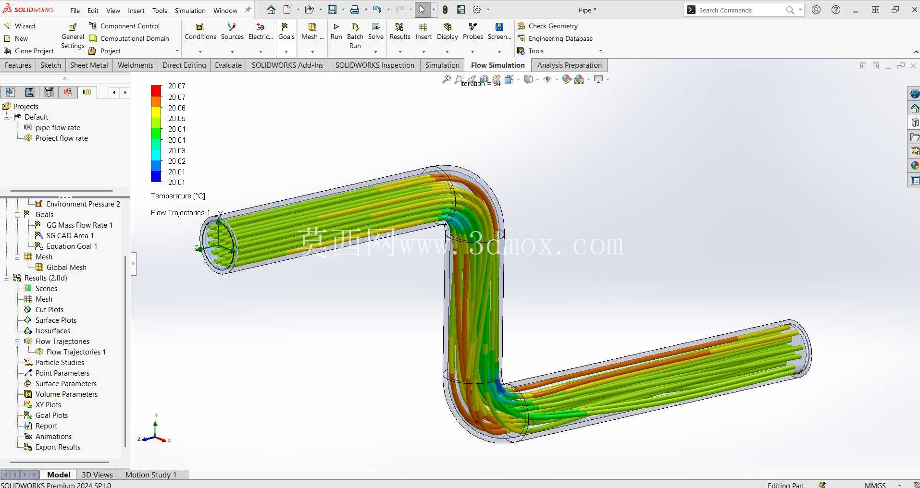Open the Sources dropdown arrow
The width and height of the screenshot is (920, 488).
(x=232, y=52)
